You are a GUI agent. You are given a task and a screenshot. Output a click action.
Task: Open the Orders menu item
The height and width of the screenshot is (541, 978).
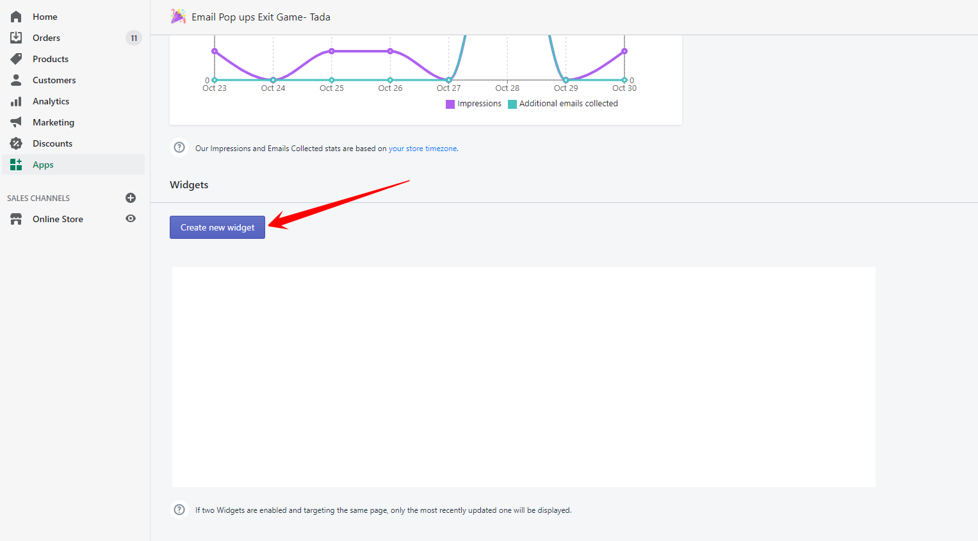(74, 38)
